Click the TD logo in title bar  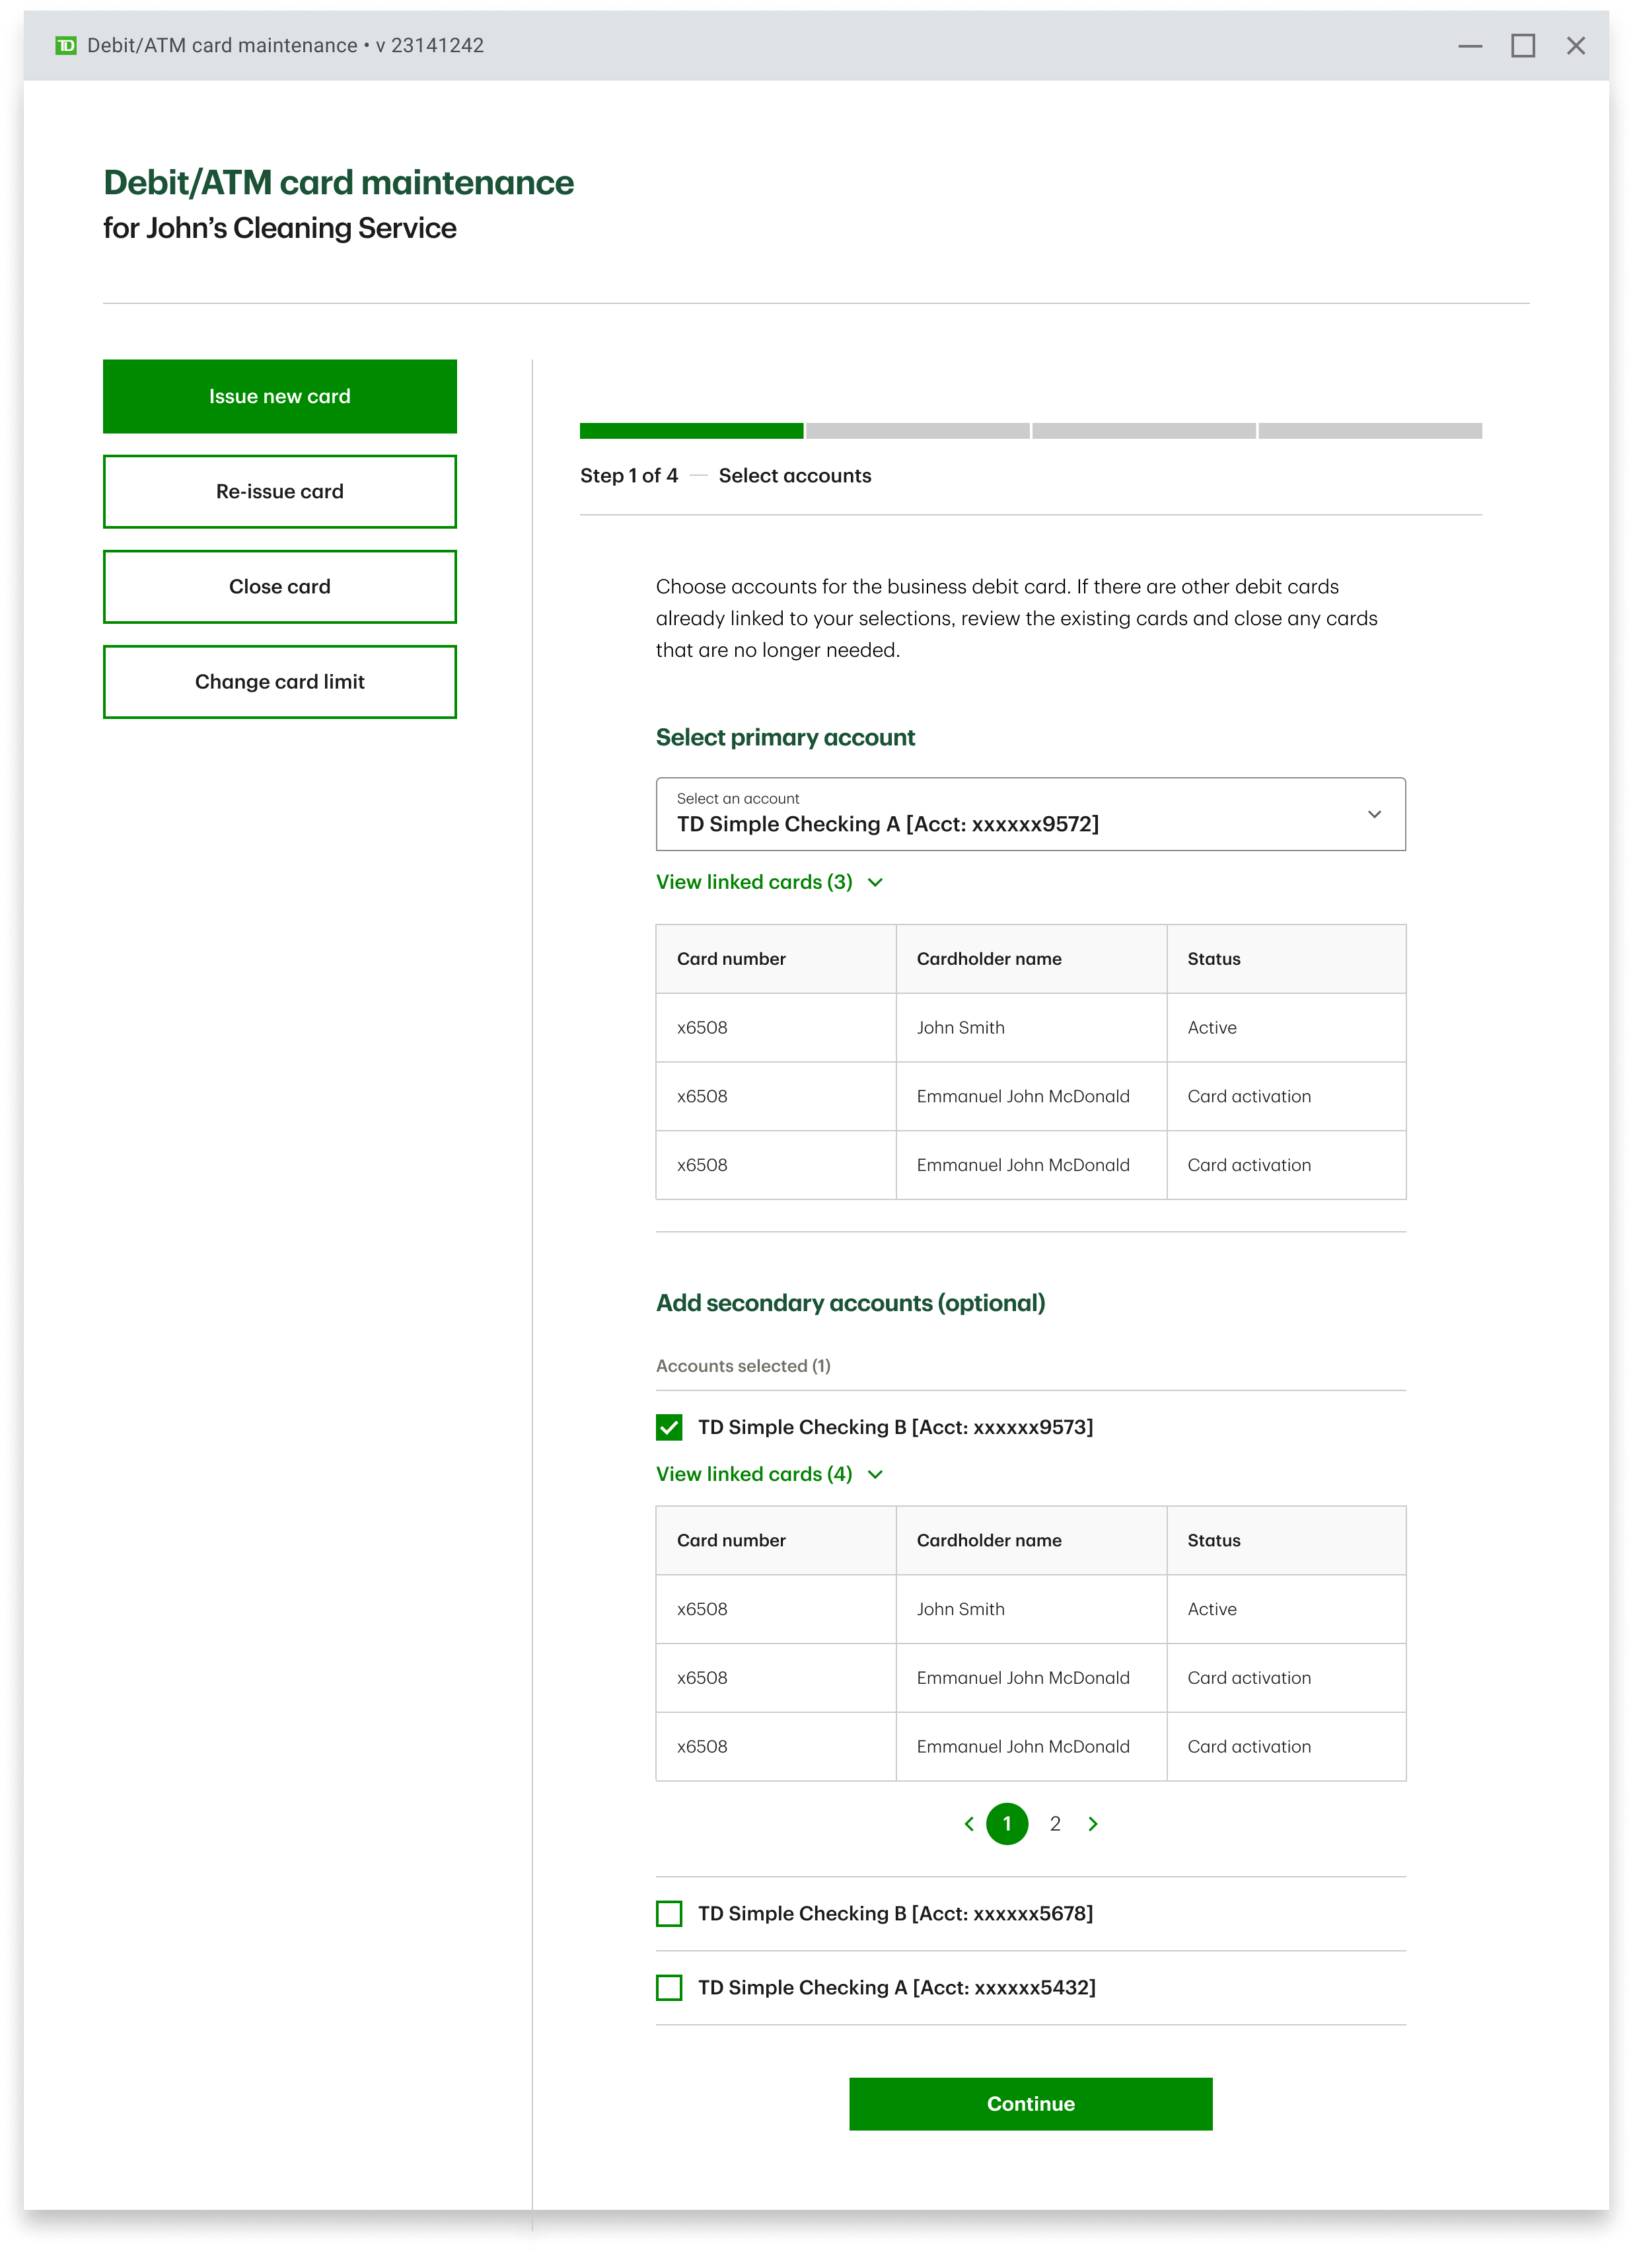[x=66, y=45]
